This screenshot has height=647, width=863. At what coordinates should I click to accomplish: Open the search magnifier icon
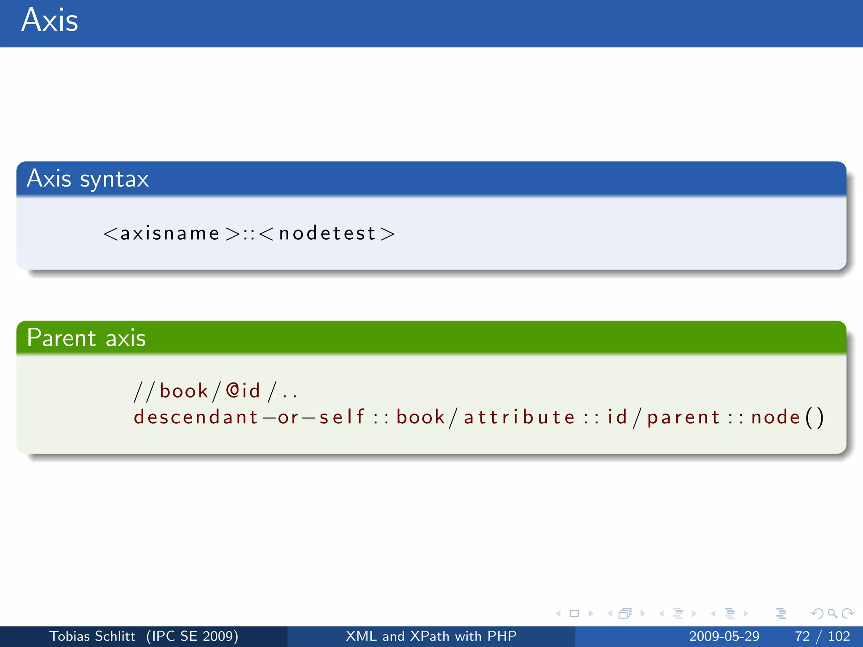832,614
